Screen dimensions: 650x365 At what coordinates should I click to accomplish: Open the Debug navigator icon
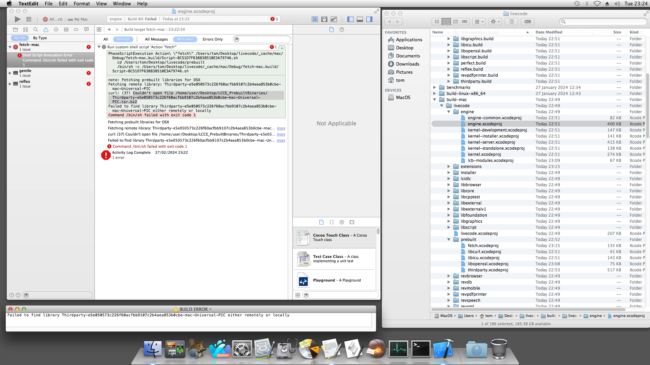click(x=66, y=29)
